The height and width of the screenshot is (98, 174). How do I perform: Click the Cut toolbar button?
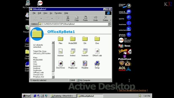click(68, 19)
